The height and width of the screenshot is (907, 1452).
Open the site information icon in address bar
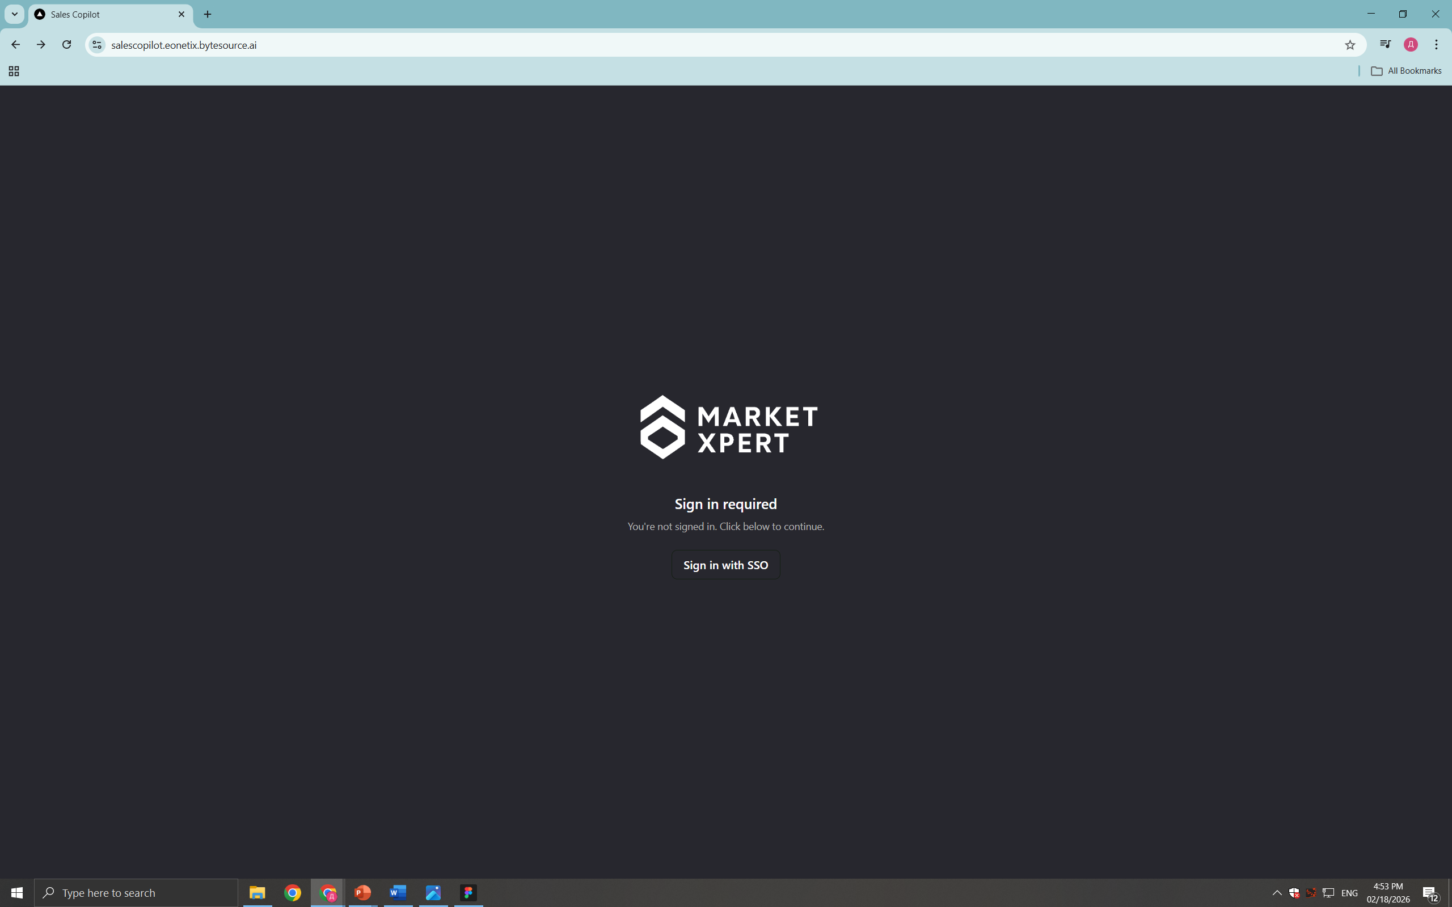pos(96,44)
